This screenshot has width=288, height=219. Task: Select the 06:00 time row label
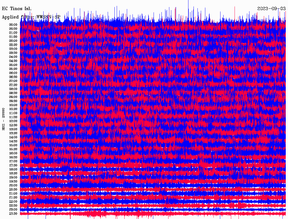click(13, 73)
